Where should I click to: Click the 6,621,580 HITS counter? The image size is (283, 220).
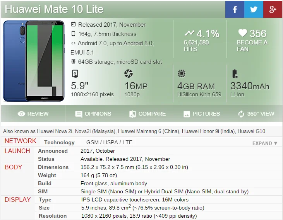click(196, 46)
